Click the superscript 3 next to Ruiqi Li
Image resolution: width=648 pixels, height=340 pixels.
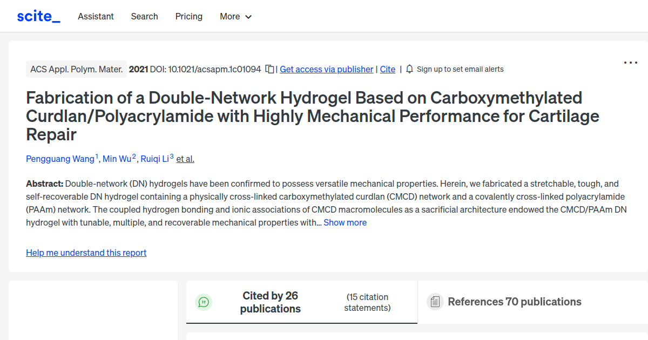pyautogui.click(x=171, y=155)
